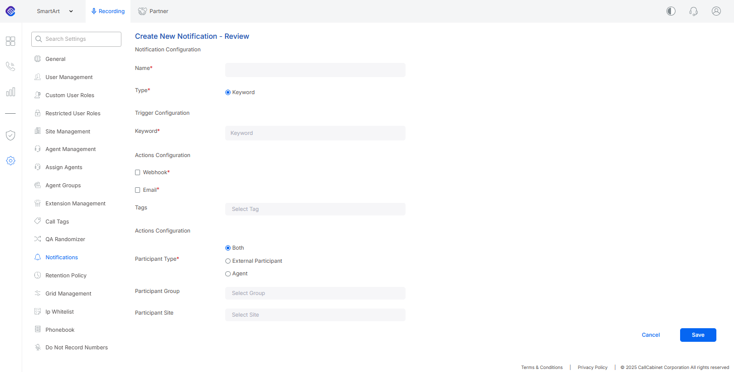The width and height of the screenshot is (734, 372).
Task: Click the CallCabinet logo icon
Action: pos(11,11)
